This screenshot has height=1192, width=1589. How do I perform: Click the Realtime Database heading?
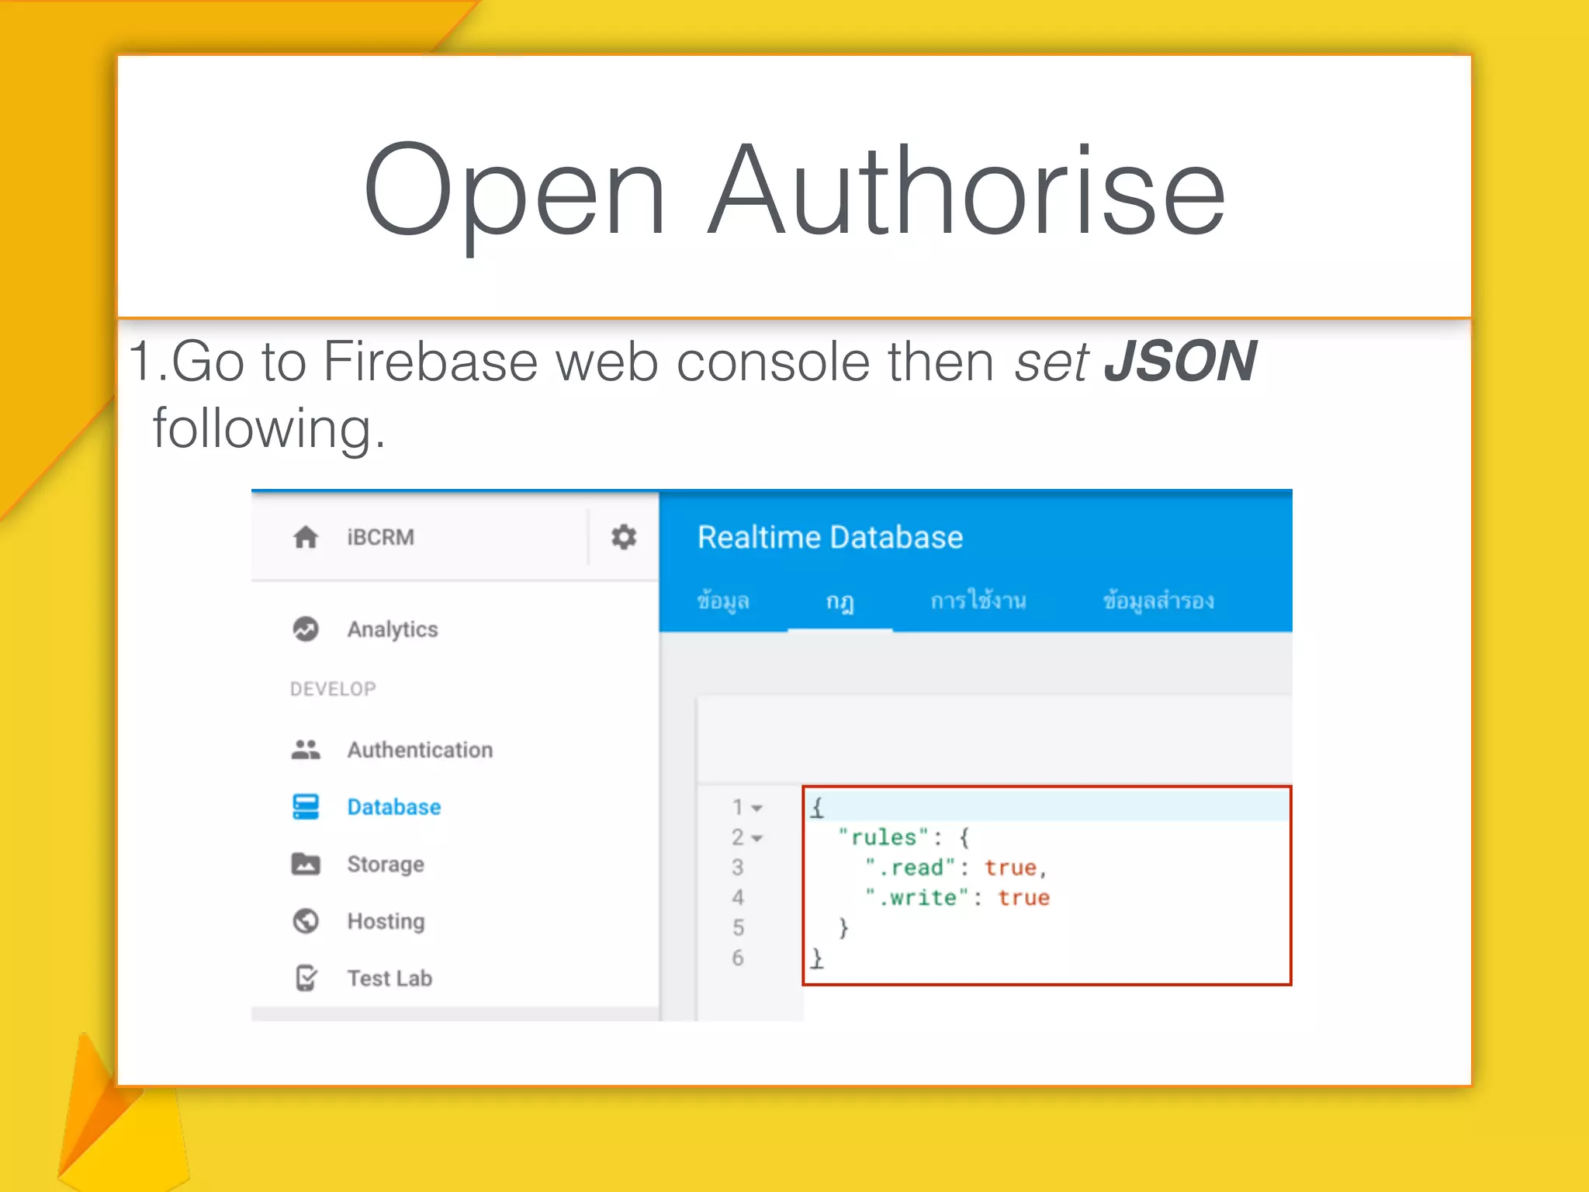pos(830,537)
